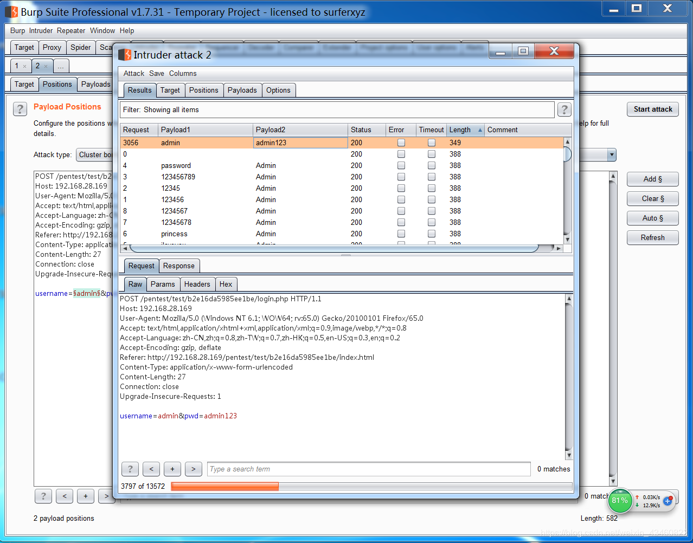This screenshot has width=693, height=543.
Task: Click help icon beside Payload Positions heading
Action: 20,109
